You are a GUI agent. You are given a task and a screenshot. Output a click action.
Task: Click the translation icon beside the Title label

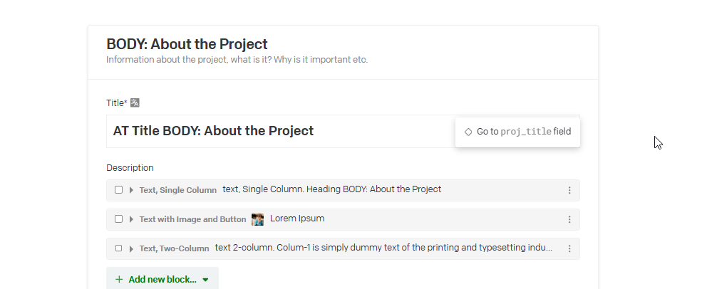[x=135, y=103]
